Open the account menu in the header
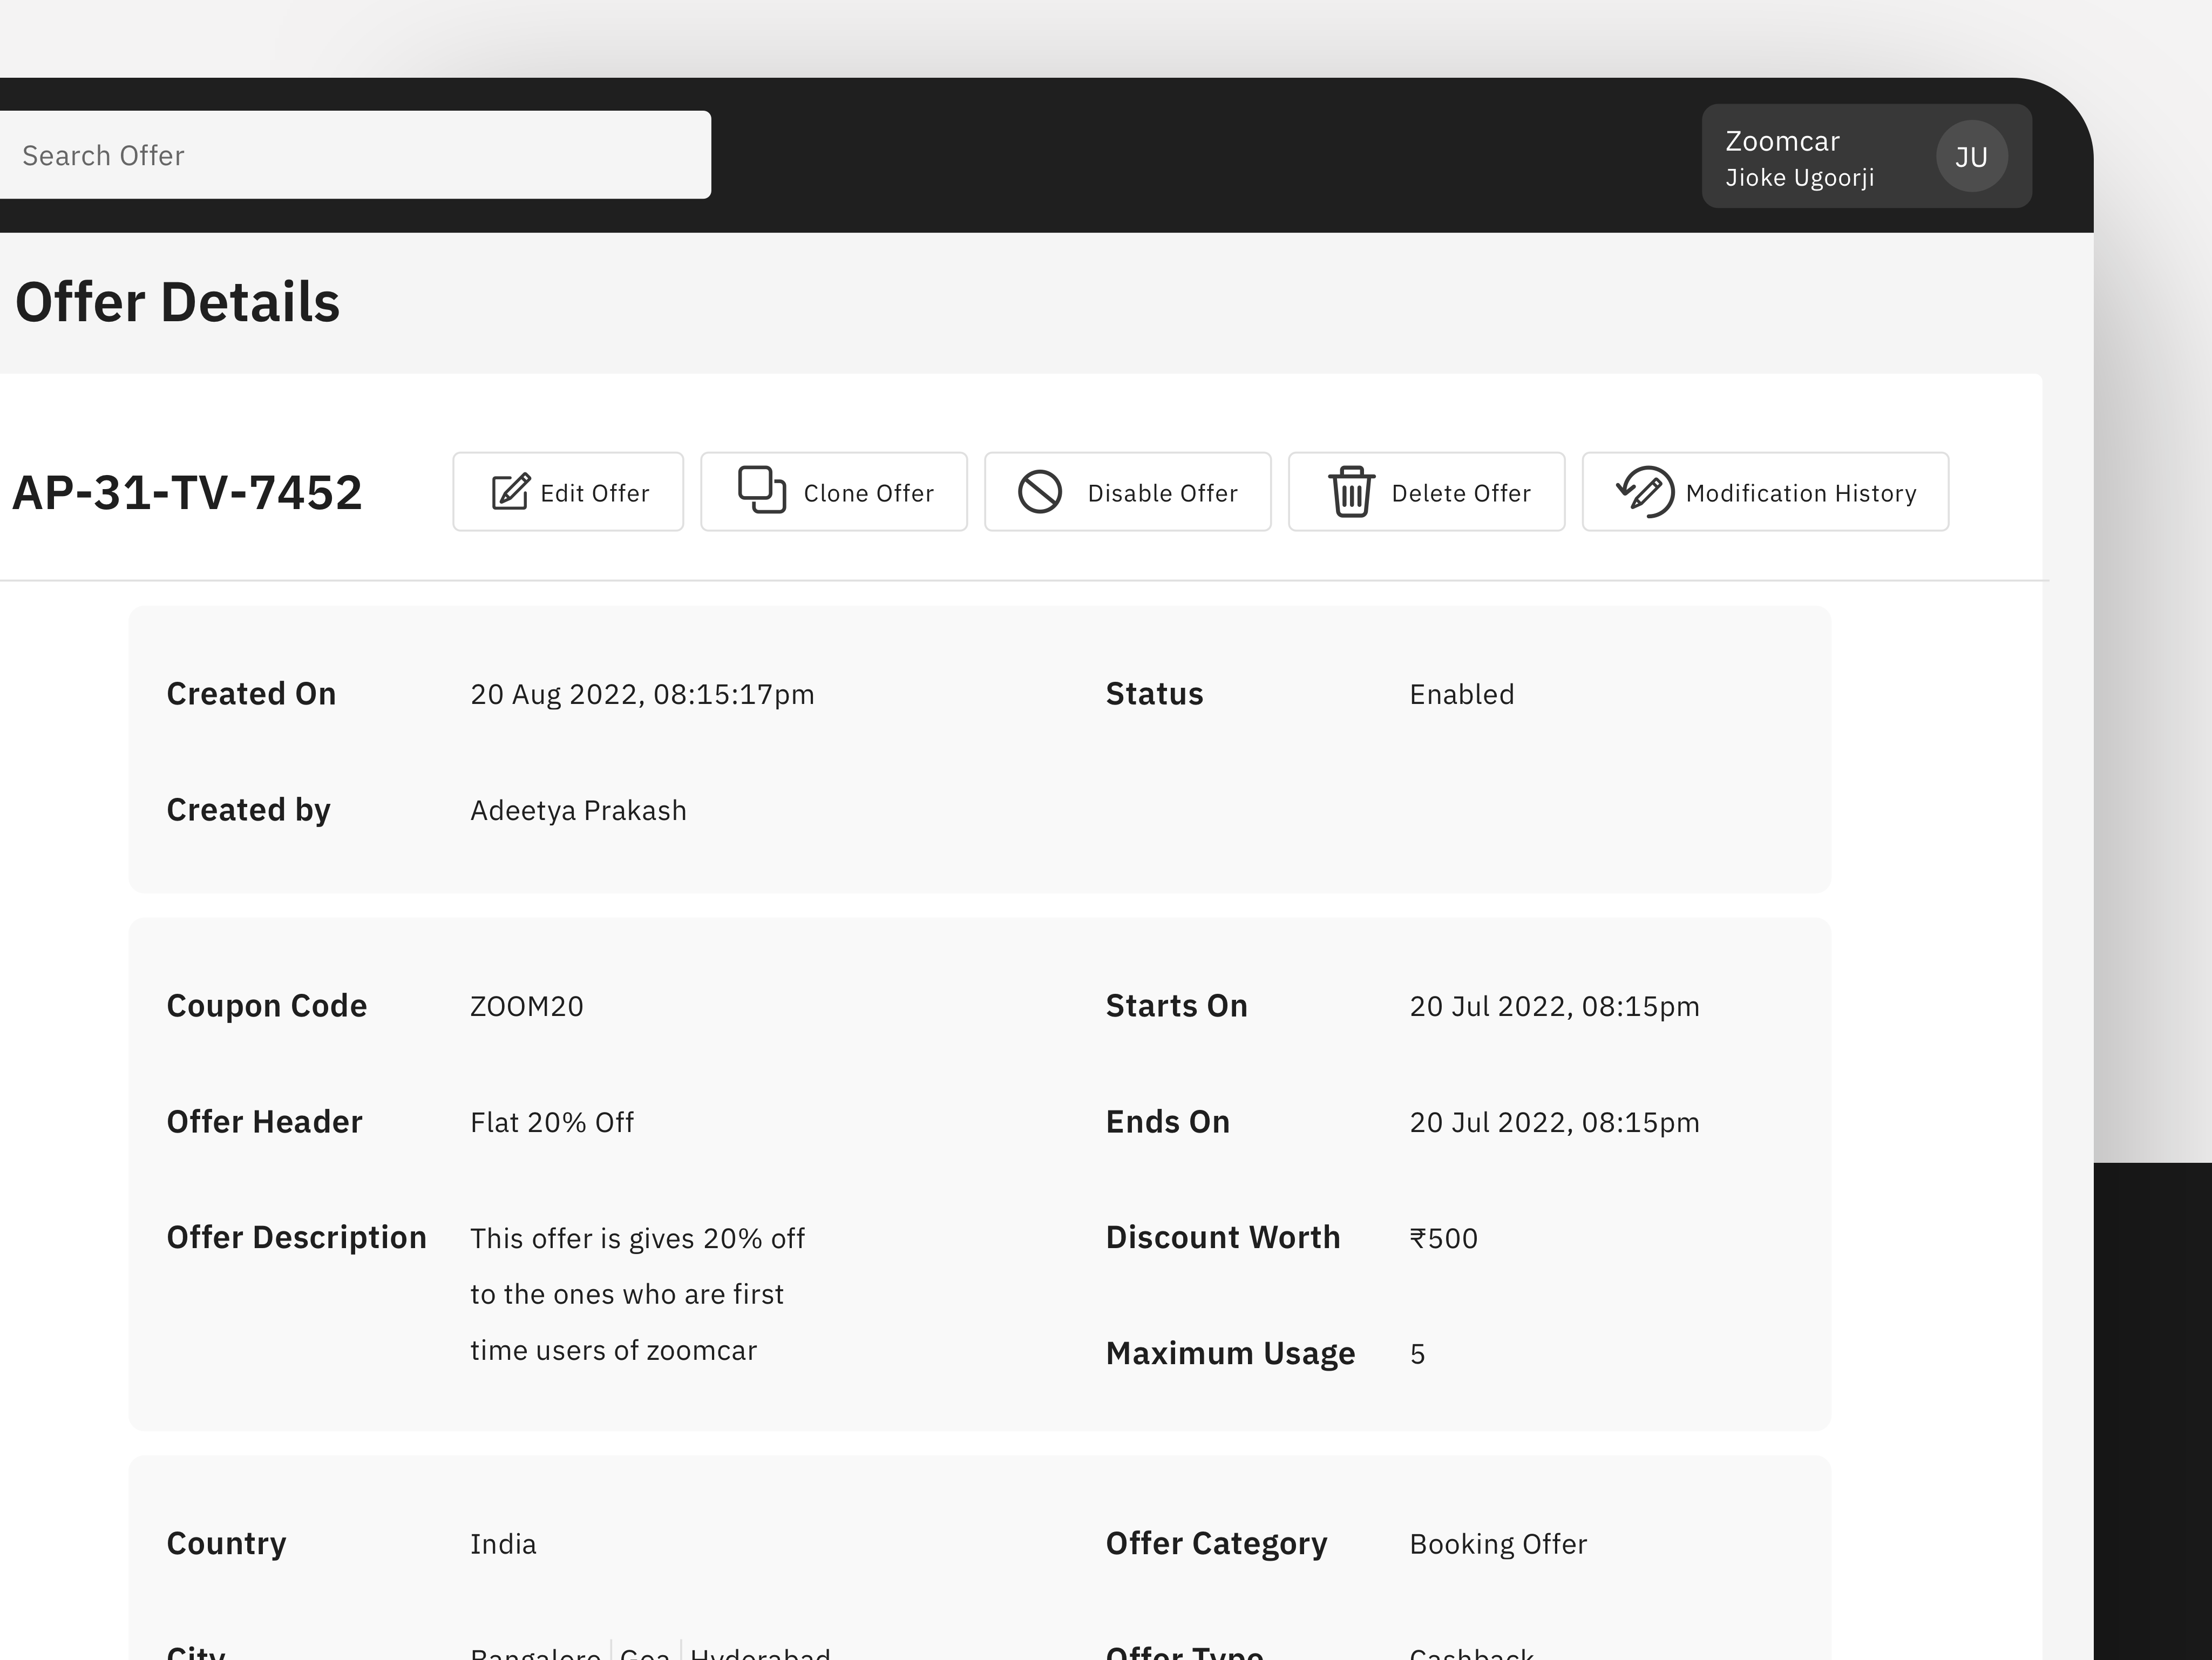The image size is (2212, 1660). click(x=1866, y=156)
